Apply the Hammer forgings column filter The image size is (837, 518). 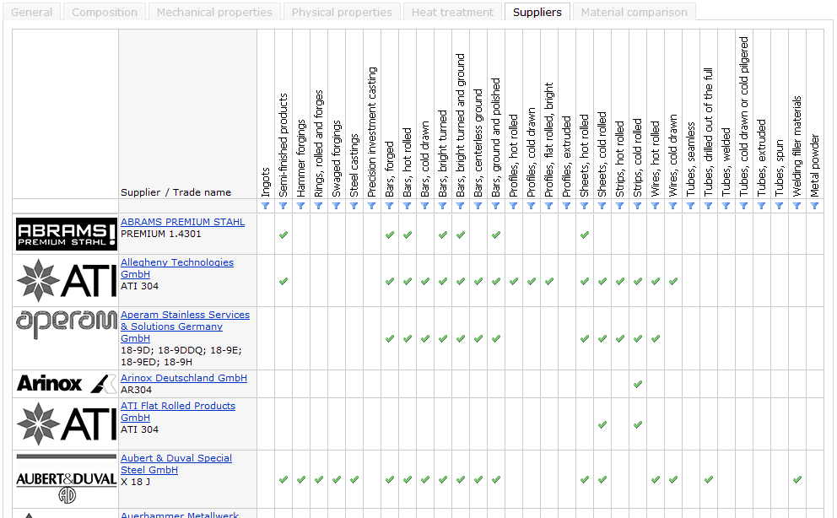301,206
